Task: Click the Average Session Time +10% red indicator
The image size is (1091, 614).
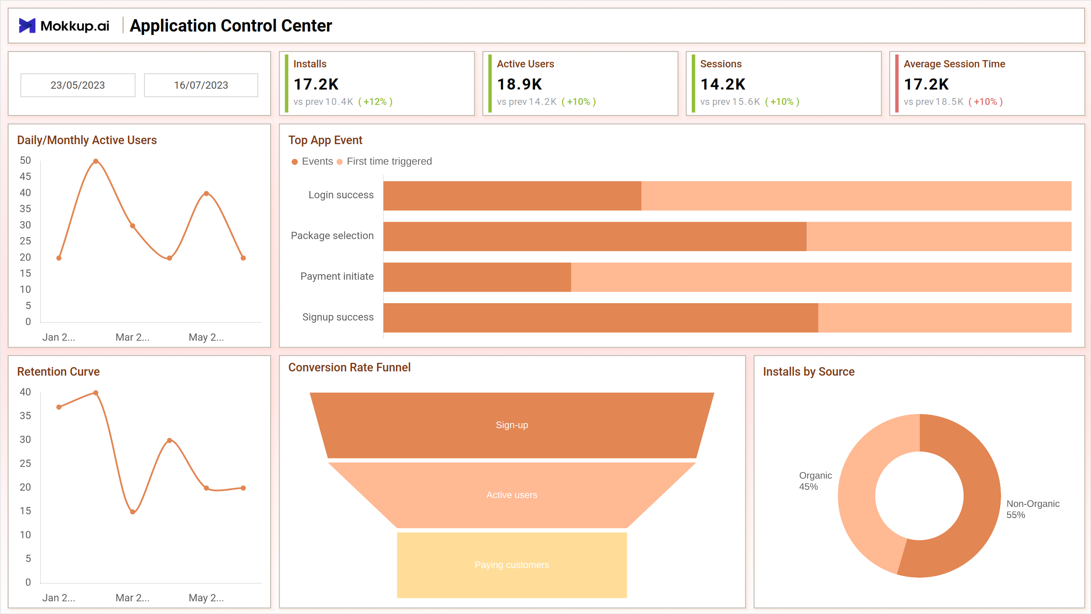Action: pyautogui.click(x=985, y=102)
